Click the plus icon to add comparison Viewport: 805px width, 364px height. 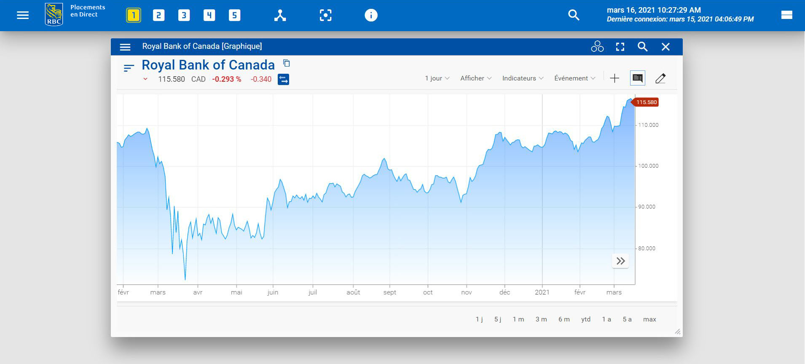click(x=614, y=78)
